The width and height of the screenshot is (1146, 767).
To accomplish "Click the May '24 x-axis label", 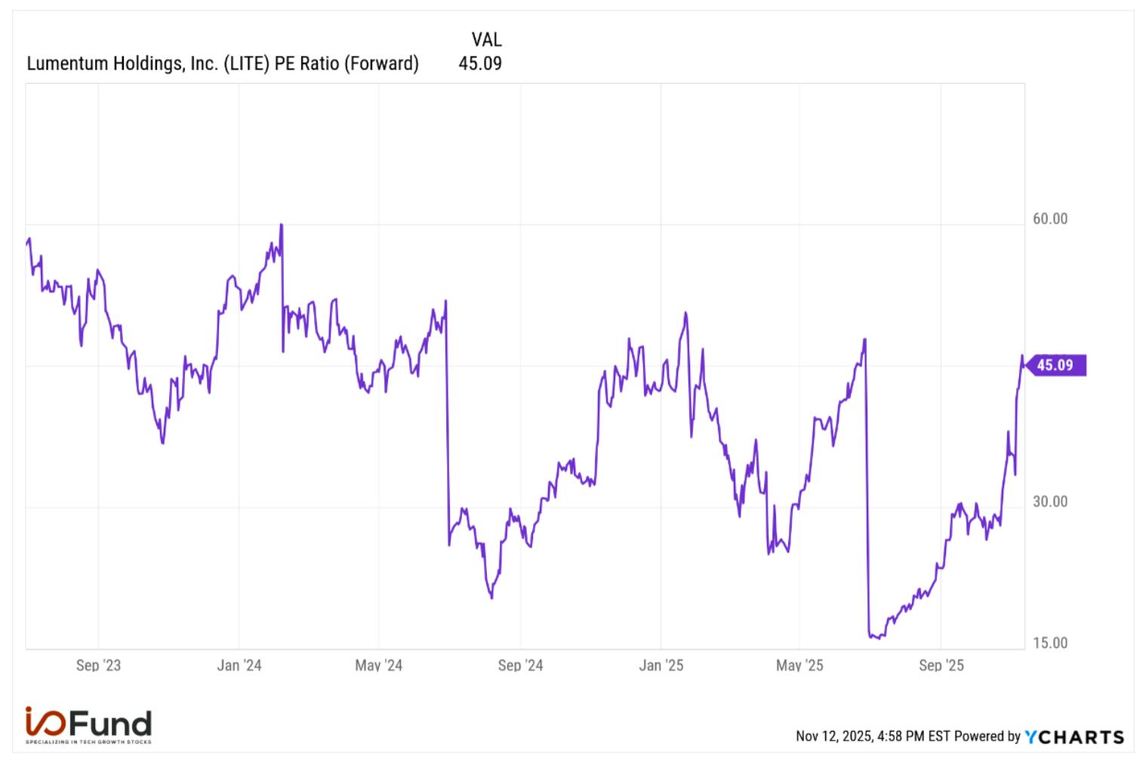I will point(378,665).
